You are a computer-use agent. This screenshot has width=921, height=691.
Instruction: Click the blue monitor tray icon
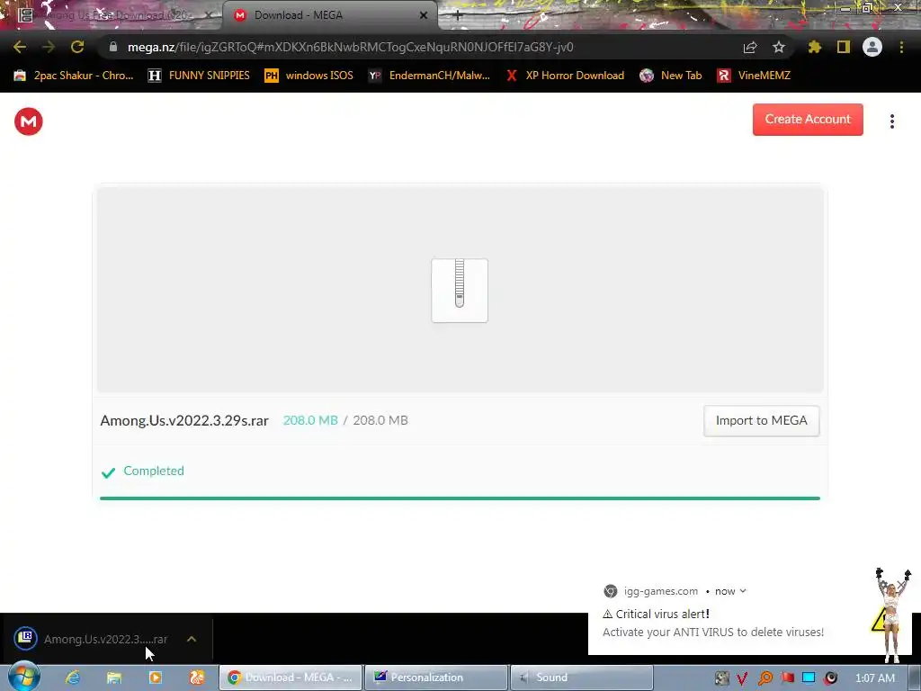[809, 678]
